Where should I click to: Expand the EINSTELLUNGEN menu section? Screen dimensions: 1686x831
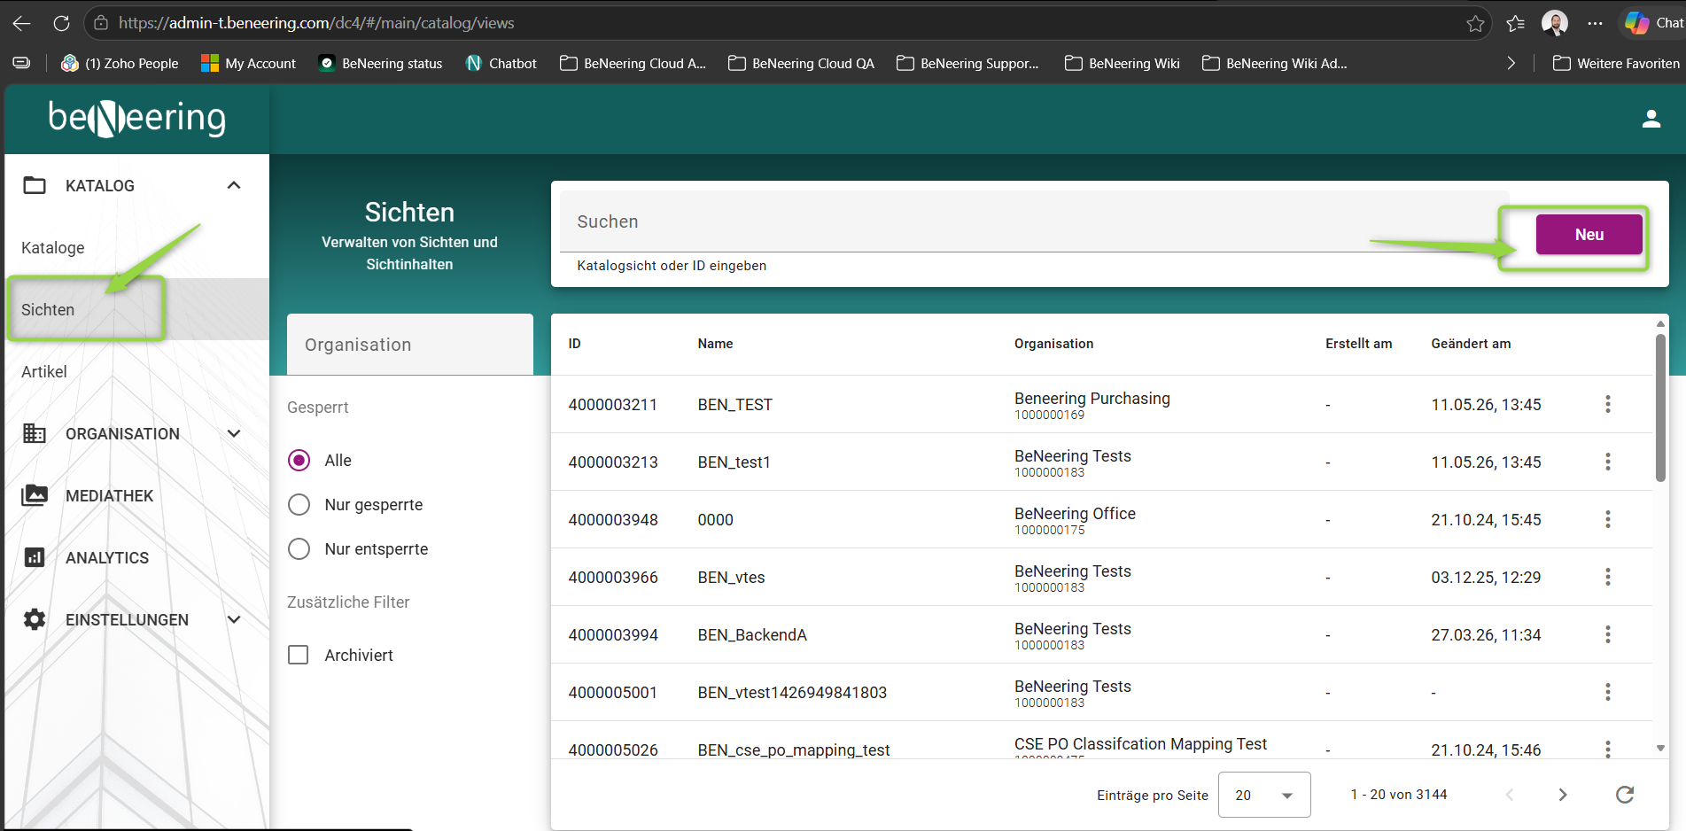pos(234,619)
